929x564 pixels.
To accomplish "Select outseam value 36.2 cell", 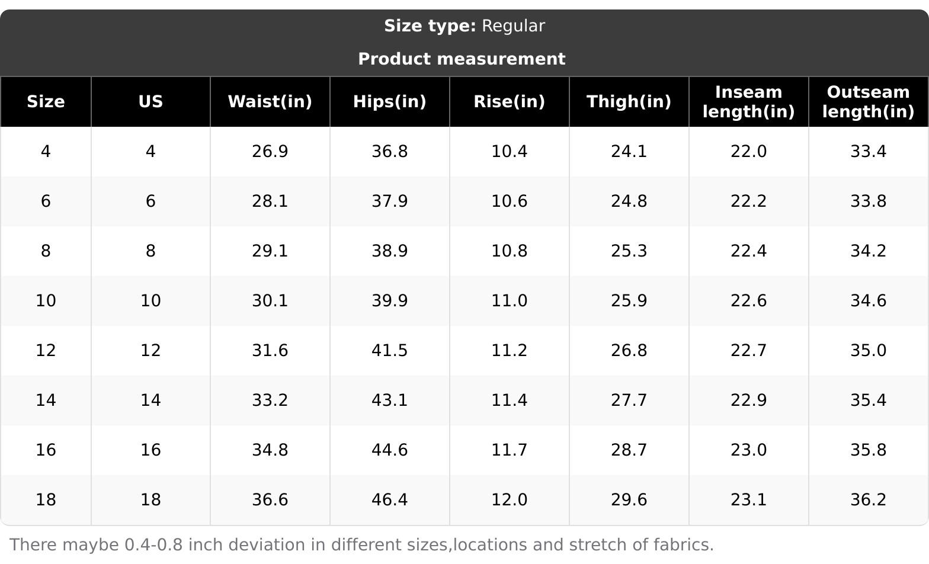I will pos(868,500).
